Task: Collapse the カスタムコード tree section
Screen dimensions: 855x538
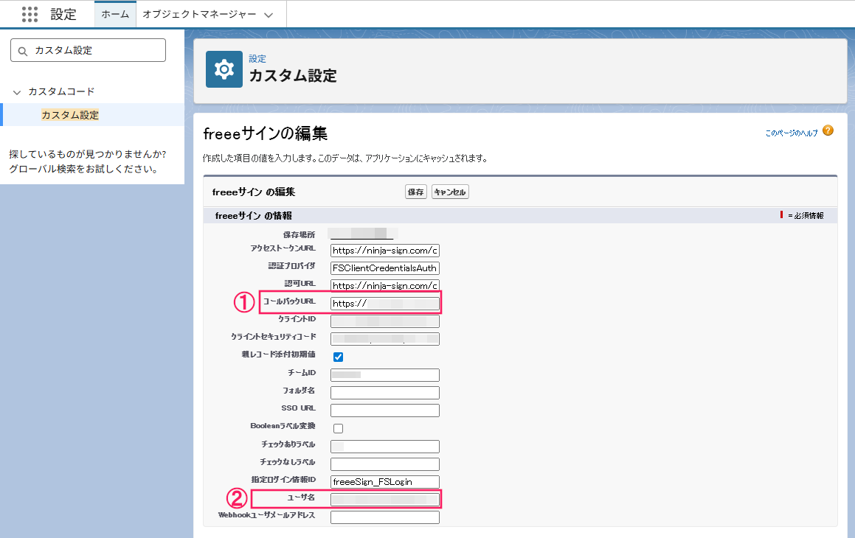Action: (17, 92)
